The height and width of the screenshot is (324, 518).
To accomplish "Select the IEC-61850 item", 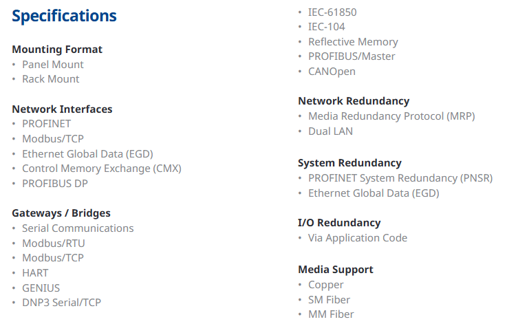I will coord(332,12).
